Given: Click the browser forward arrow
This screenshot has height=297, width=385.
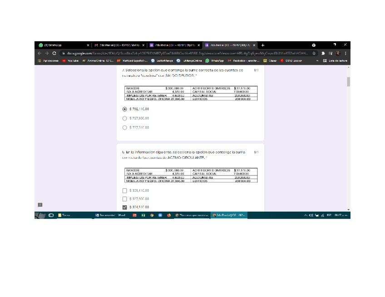Looking at the screenshot, I should click(47, 53).
